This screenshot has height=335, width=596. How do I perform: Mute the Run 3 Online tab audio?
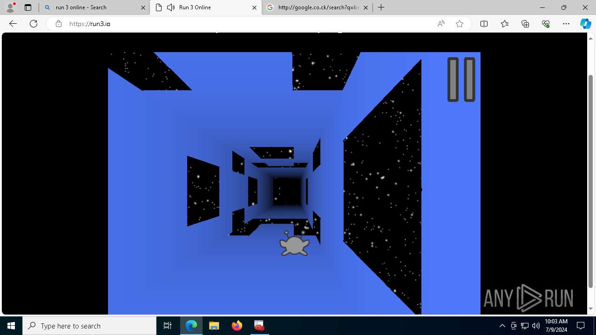171,7
